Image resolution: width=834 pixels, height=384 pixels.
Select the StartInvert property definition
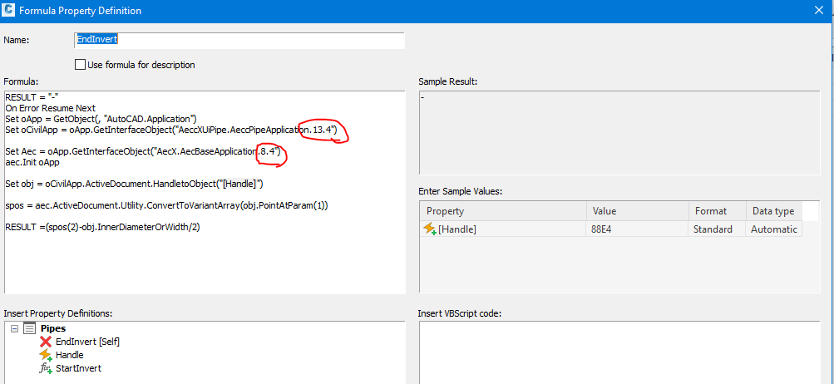point(78,368)
